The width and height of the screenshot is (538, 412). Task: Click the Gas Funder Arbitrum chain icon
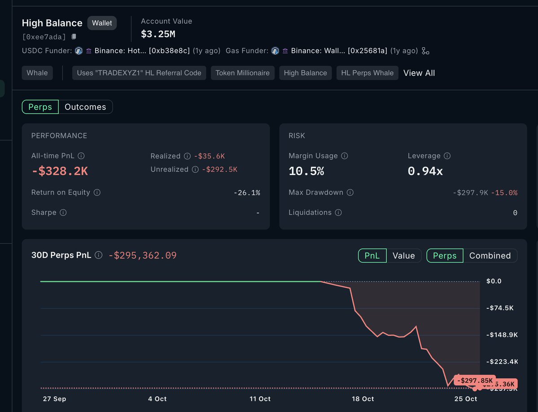click(x=275, y=51)
